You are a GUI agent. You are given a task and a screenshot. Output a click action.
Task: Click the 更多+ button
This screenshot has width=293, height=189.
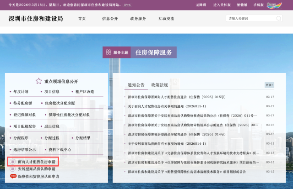[x=269, y=85]
